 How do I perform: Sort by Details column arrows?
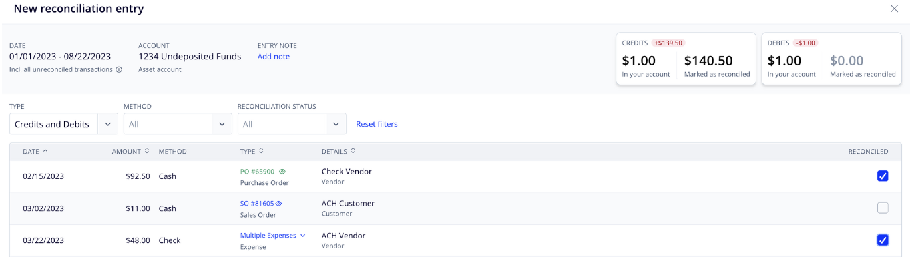pyautogui.click(x=353, y=151)
